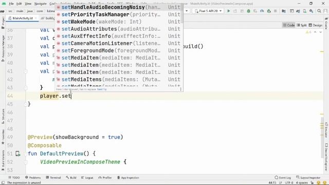Screen dimensions: 329x185
Task: Collapse the code fold at line 41
Action: click(26, 71)
